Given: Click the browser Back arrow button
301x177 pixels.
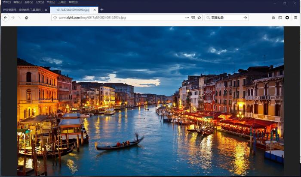Looking at the screenshot, I should [x=6, y=18].
